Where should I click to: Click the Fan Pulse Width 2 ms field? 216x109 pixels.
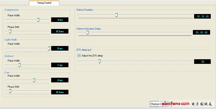pos(60,80)
